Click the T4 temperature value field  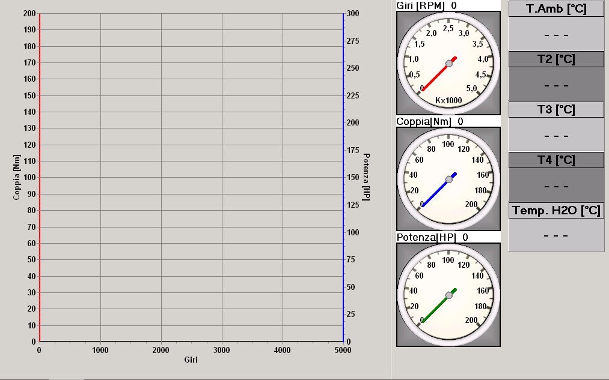(556, 185)
